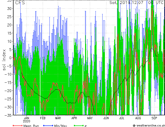Click the -5 y-axis tick value

tap(9, 66)
